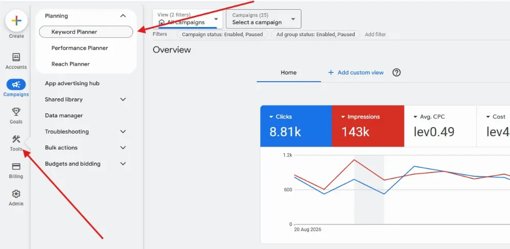
Task: Click the Filters label
Action: coord(160,34)
